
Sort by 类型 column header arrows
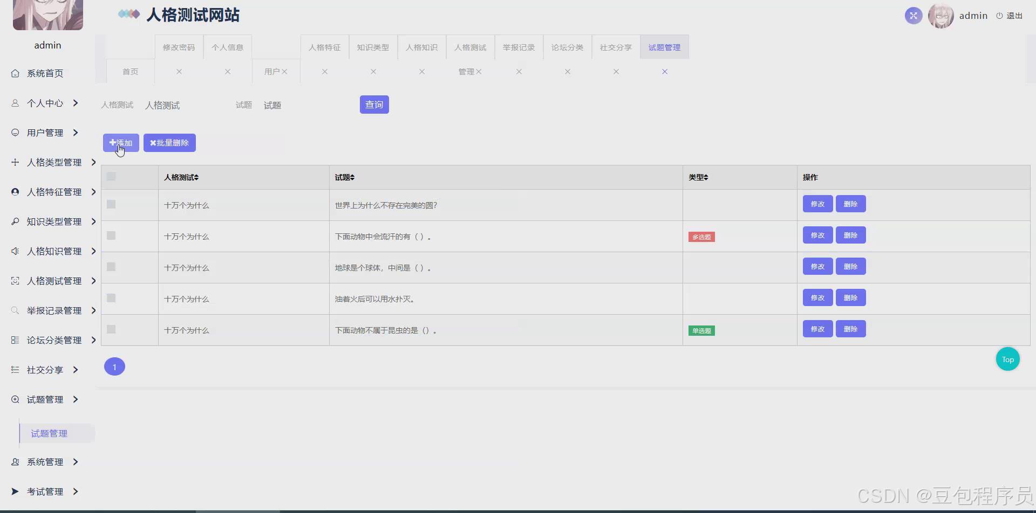tap(706, 177)
